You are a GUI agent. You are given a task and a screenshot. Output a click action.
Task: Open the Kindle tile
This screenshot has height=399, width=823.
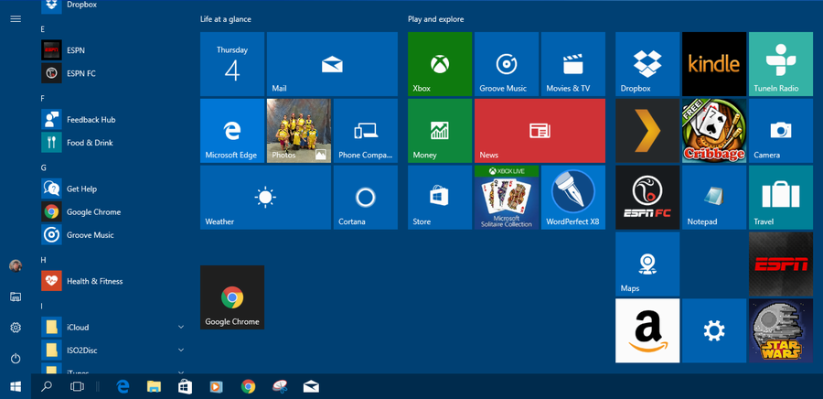(714, 64)
